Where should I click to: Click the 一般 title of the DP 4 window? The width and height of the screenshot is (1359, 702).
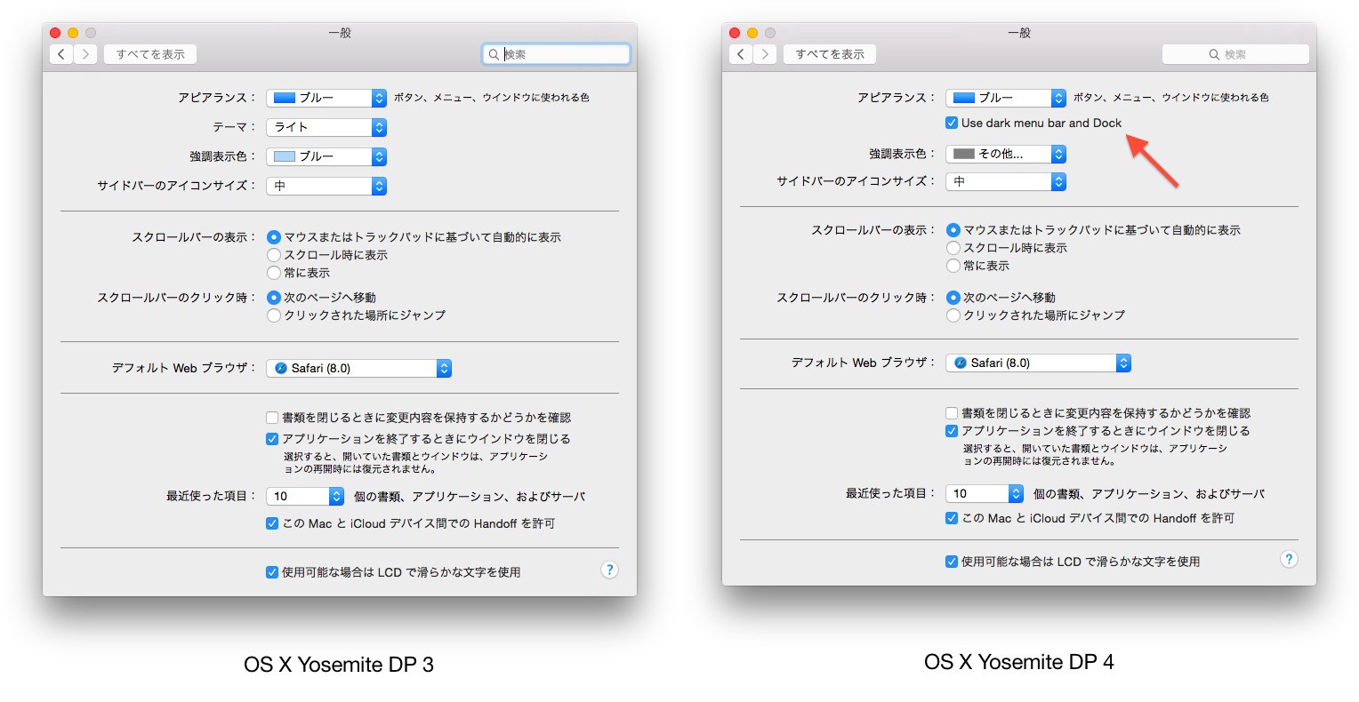(x=1019, y=33)
